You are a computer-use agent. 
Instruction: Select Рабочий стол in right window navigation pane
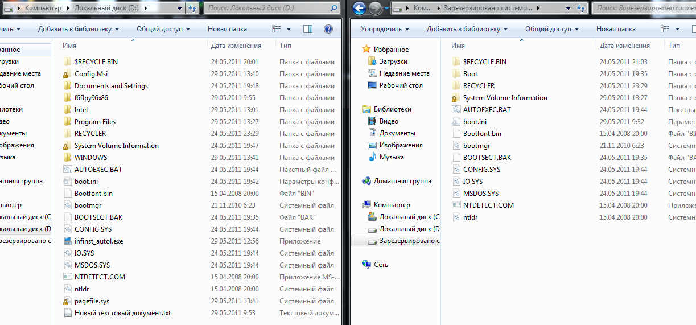pos(401,85)
